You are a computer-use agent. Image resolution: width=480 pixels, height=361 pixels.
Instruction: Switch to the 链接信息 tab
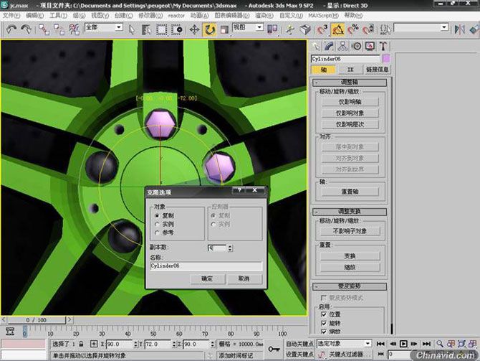[x=378, y=70]
